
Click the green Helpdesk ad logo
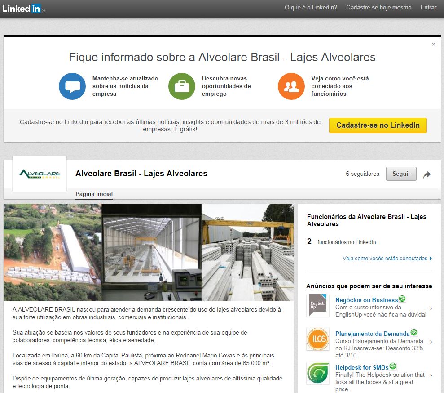tap(318, 373)
